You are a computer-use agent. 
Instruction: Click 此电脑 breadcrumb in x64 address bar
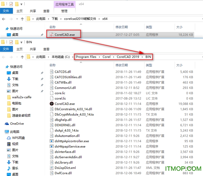(x=41, y=19)
